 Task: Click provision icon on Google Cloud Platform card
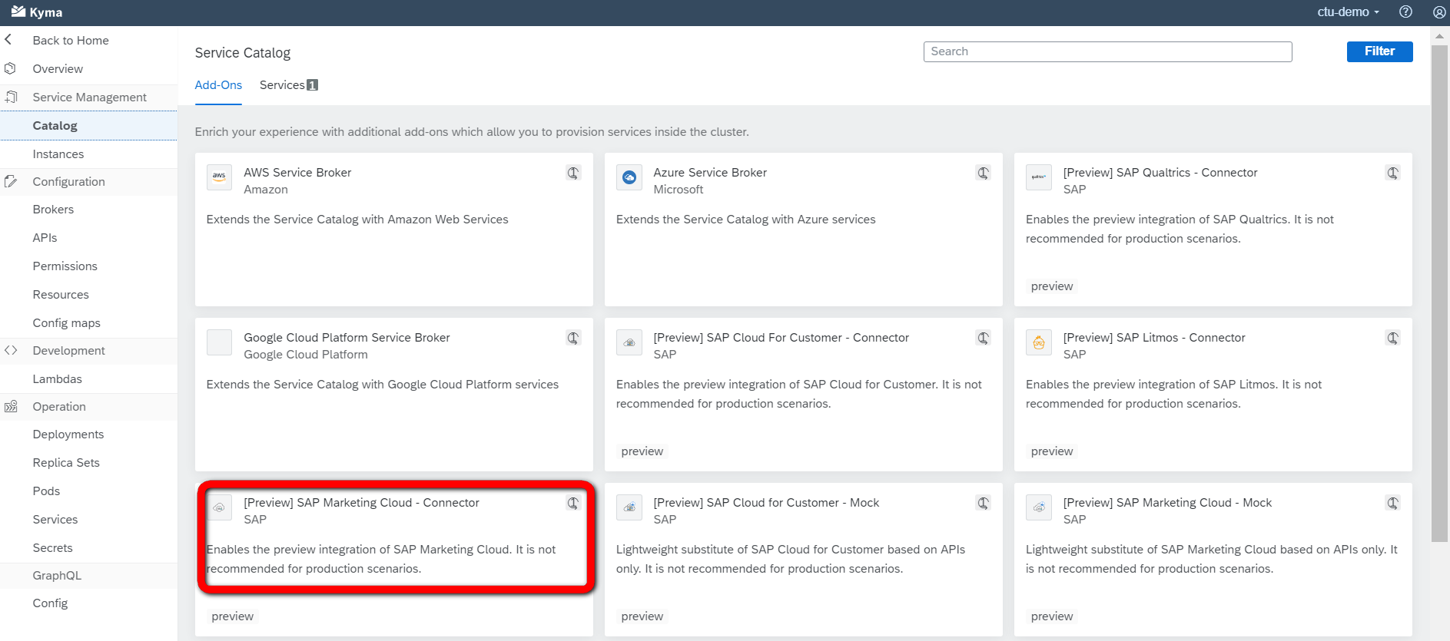pyautogui.click(x=573, y=338)
